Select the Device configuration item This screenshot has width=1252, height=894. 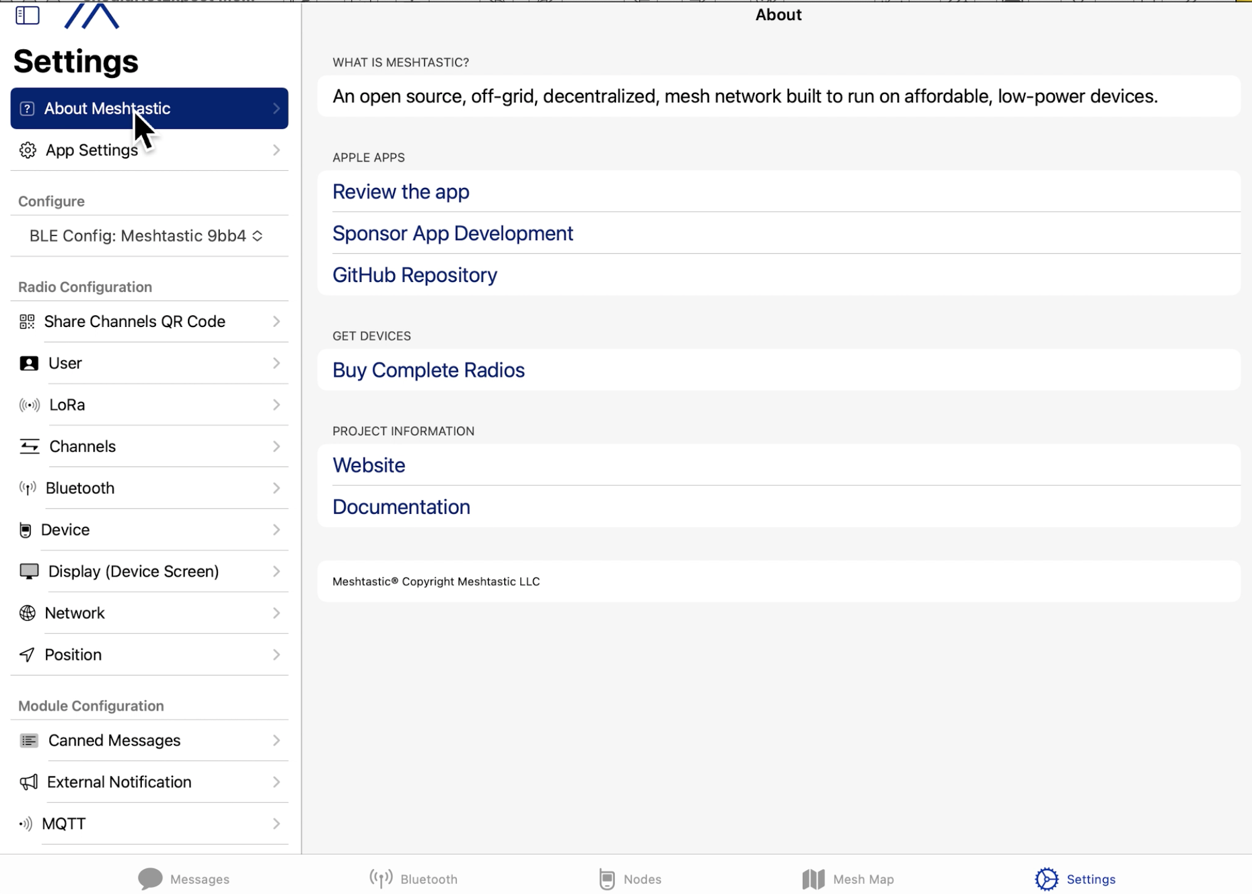pyautogui.click(x=149, y=530)
